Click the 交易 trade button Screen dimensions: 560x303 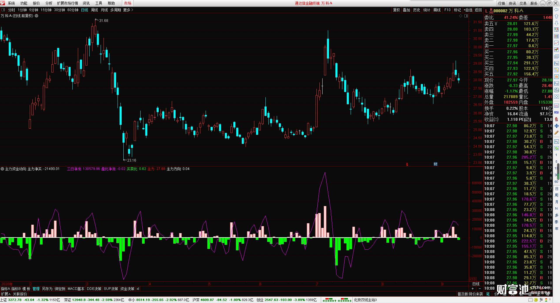coord(523,3)
